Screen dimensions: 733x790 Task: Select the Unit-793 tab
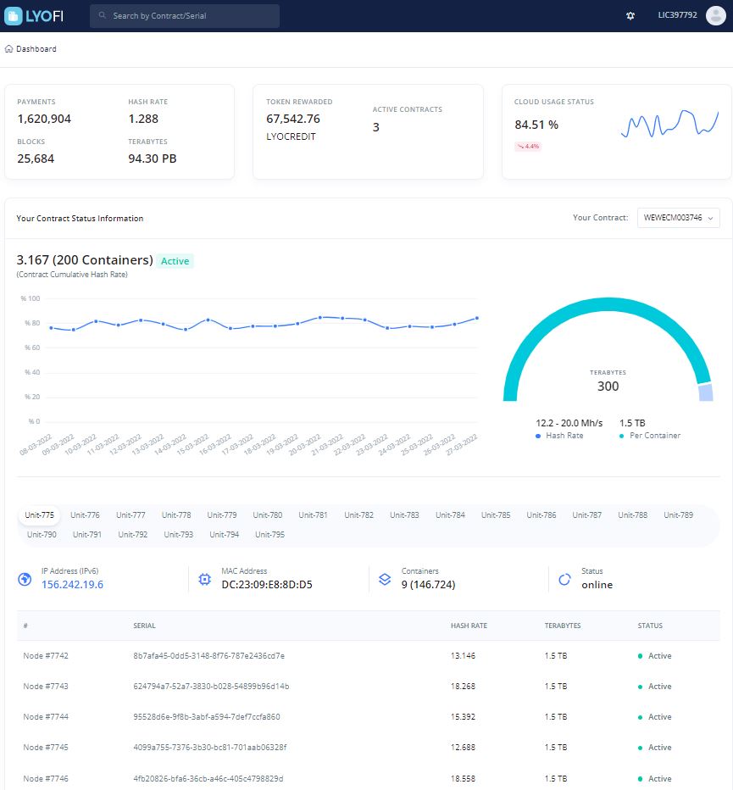(x=178, y=535)
